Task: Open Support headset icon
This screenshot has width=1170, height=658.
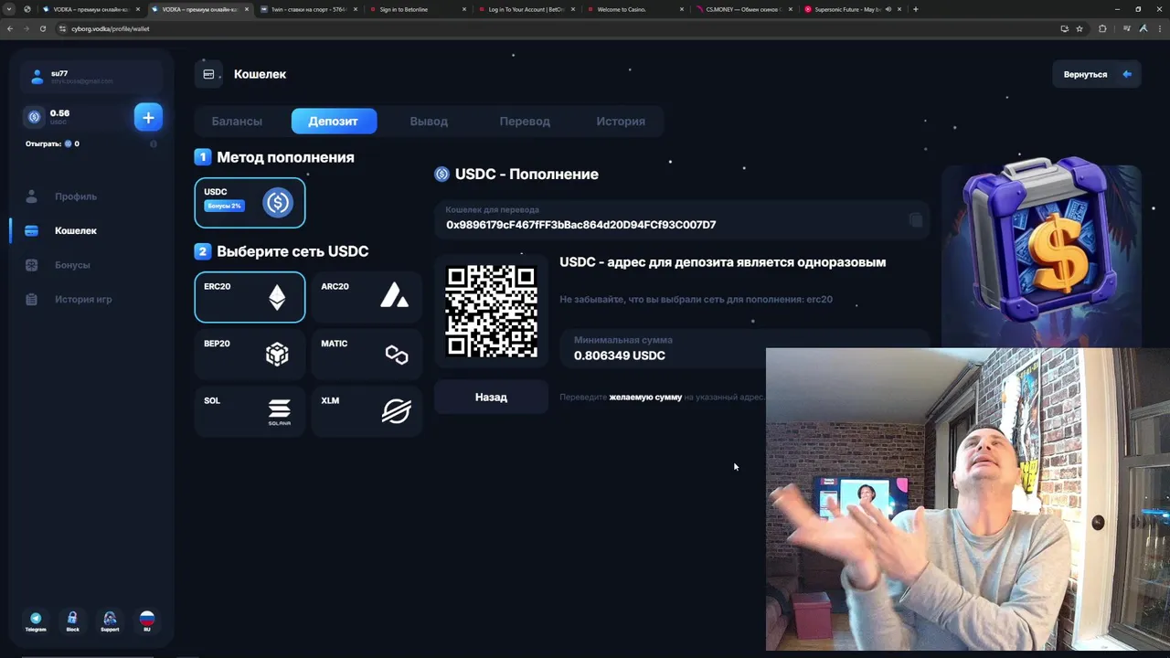Action: [110, 621]
